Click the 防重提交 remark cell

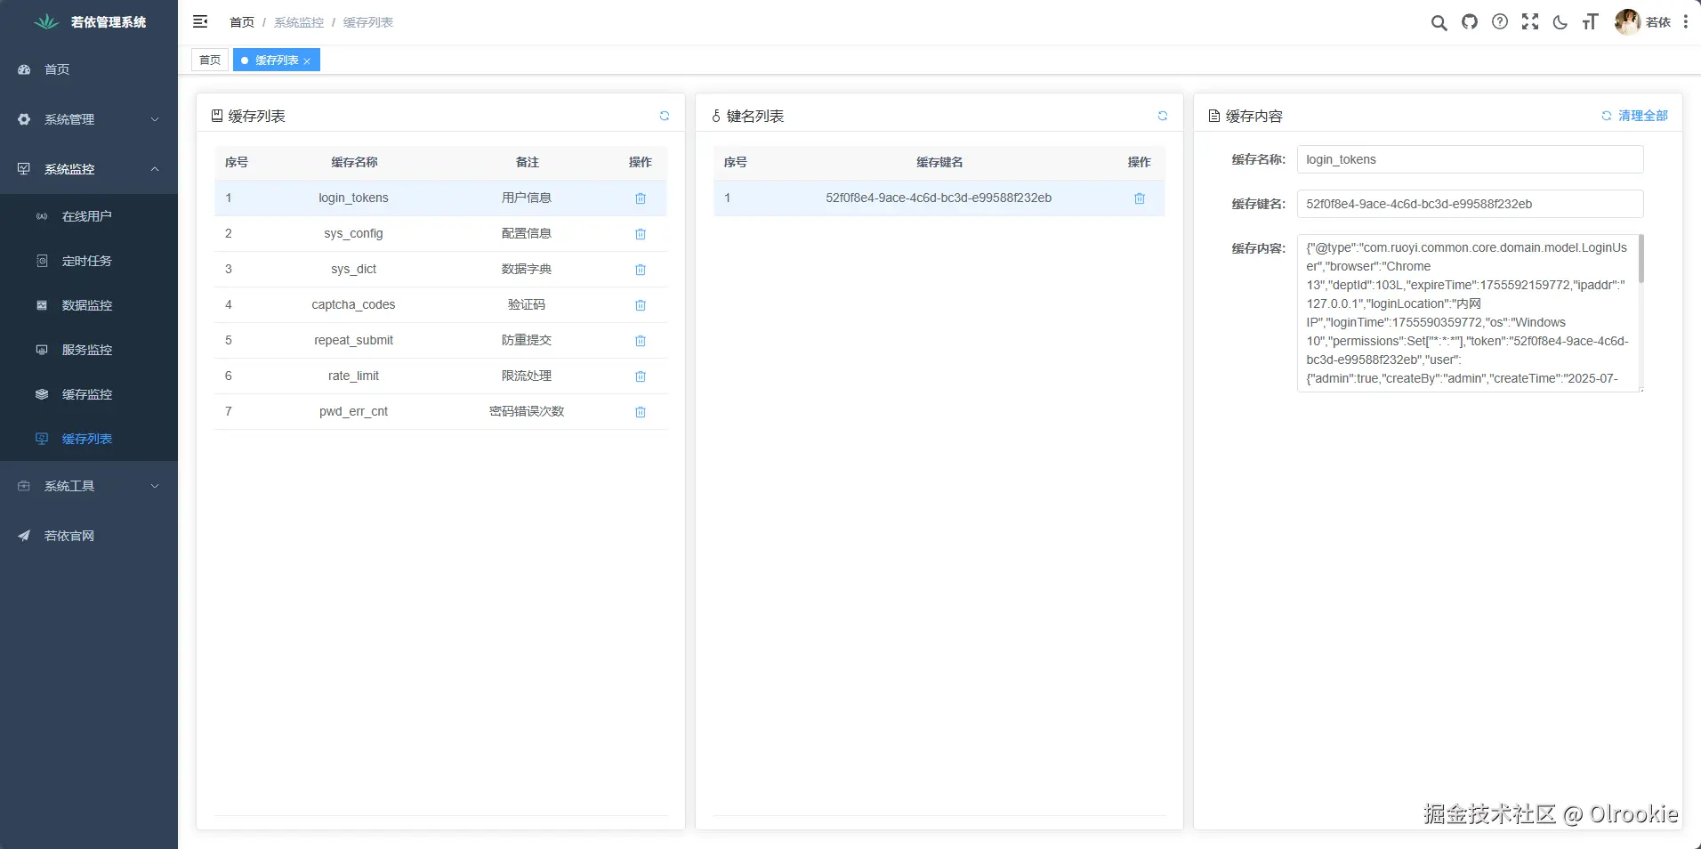click(x=527, y=340)
